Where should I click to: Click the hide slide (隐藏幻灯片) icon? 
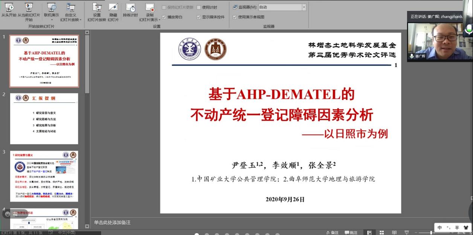pos(113,7)
